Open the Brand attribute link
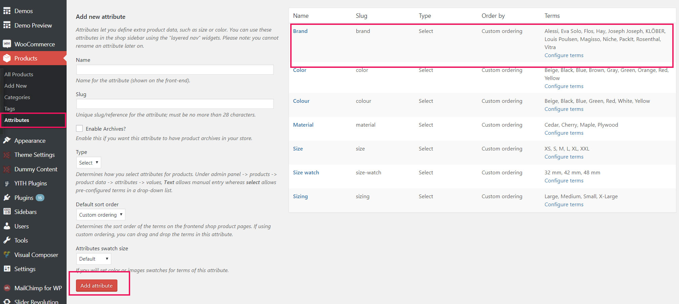679x304 pixels. point(300,31)
